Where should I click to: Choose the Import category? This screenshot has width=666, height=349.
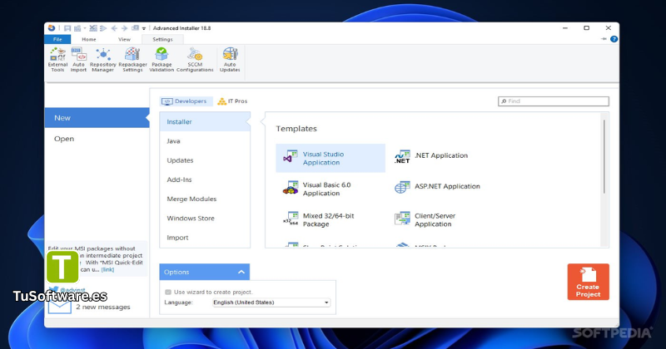[205, 238]
